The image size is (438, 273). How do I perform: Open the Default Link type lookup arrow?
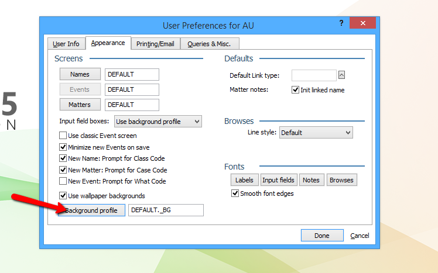341,75
